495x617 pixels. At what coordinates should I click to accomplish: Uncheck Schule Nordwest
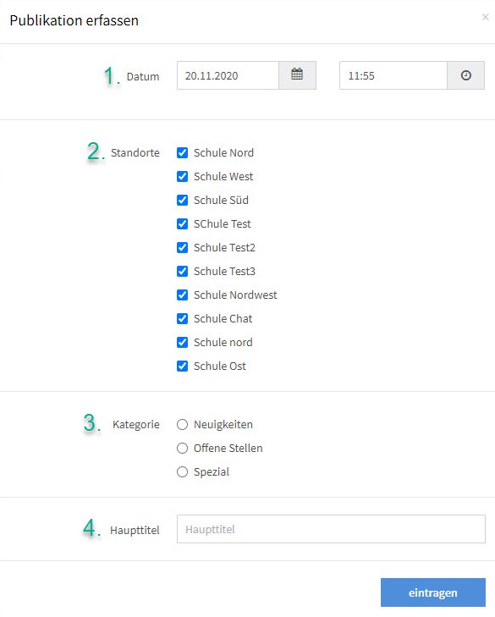click(x=182, y=295)
